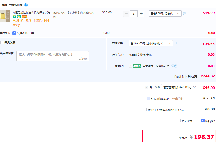Toggle the 运费险 shipping insurance checkbox
Image resolution: width=217 pixels, height=142 pixels.
130,66
